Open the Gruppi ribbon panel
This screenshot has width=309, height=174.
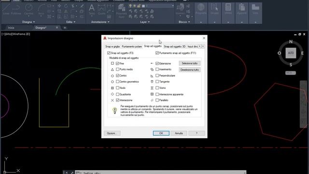pyautogui.click(x=214, y=13)
